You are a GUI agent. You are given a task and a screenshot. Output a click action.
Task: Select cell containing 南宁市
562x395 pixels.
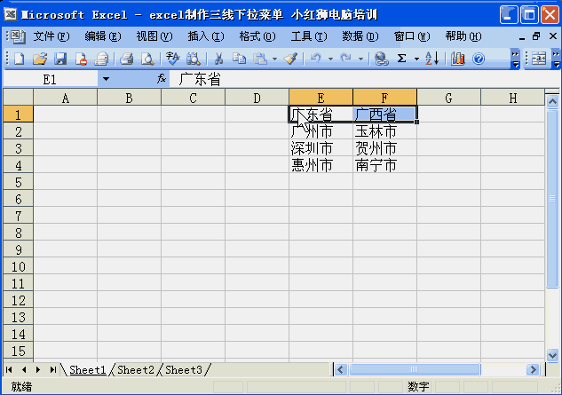coord(384,165)
